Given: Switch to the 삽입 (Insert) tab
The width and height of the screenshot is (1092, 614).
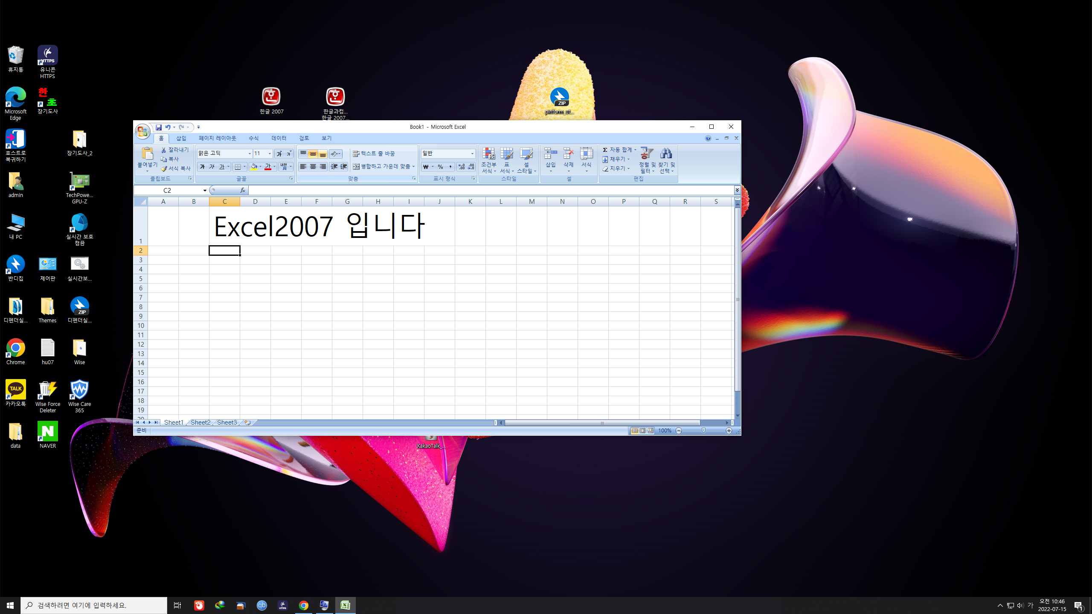Looking at the screenshot, I should [181, 138].
